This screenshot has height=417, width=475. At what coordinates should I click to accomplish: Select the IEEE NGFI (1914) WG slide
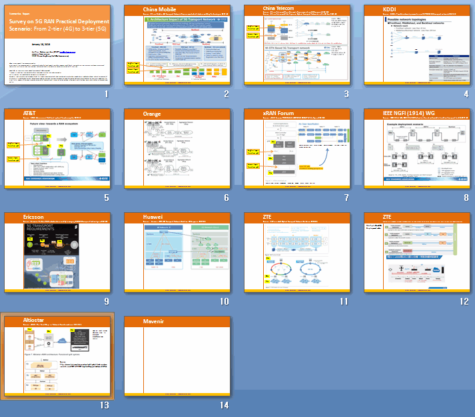pyautogui.click(x=417, y=148)
